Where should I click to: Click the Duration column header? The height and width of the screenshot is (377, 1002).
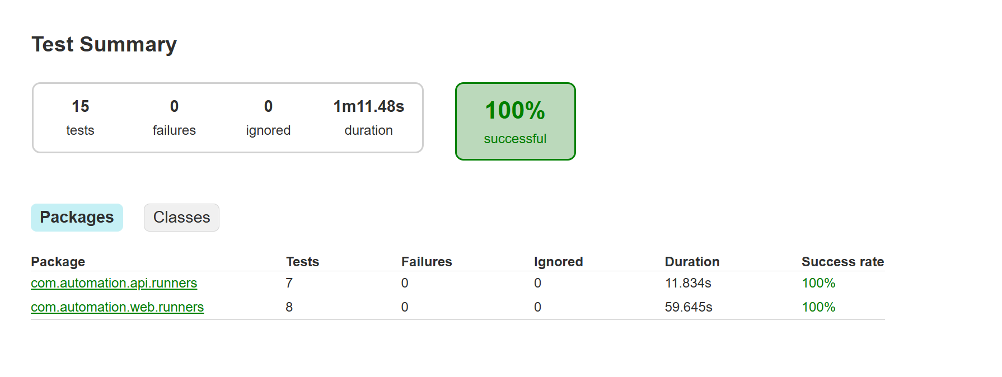point(692,262)
